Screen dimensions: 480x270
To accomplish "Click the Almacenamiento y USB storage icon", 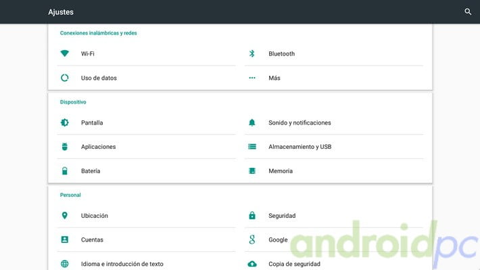I will pos(252,147).
